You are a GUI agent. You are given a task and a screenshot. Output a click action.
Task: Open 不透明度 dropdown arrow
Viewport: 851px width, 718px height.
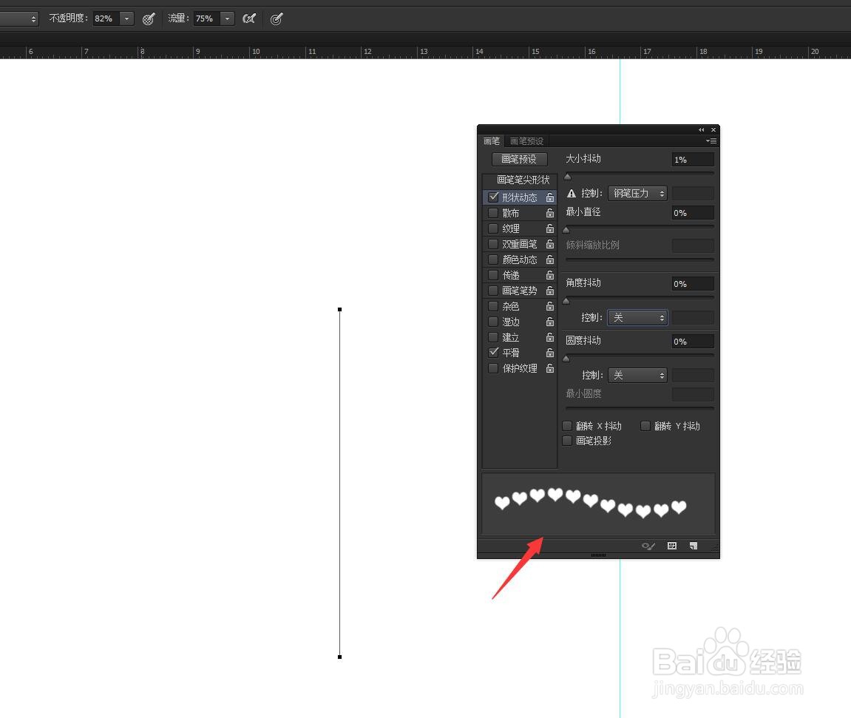[x=126, y=19]
